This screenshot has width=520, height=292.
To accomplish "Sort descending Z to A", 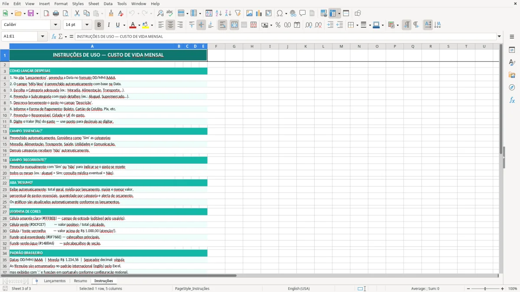I will point(228,13).
